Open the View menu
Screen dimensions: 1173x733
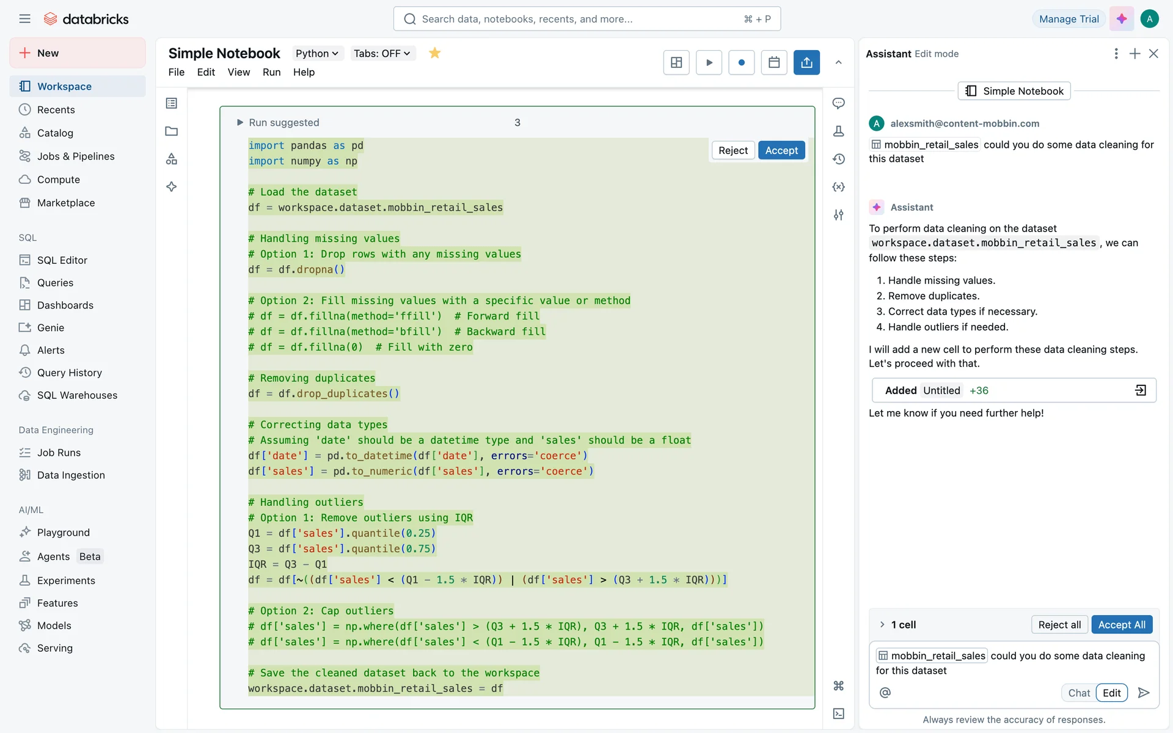click(238, 72)
